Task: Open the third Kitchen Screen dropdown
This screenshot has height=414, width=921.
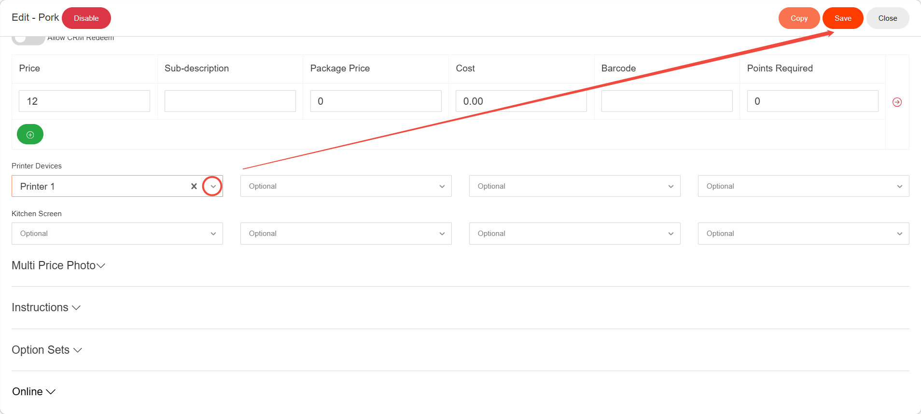Action: coord(574,234)
